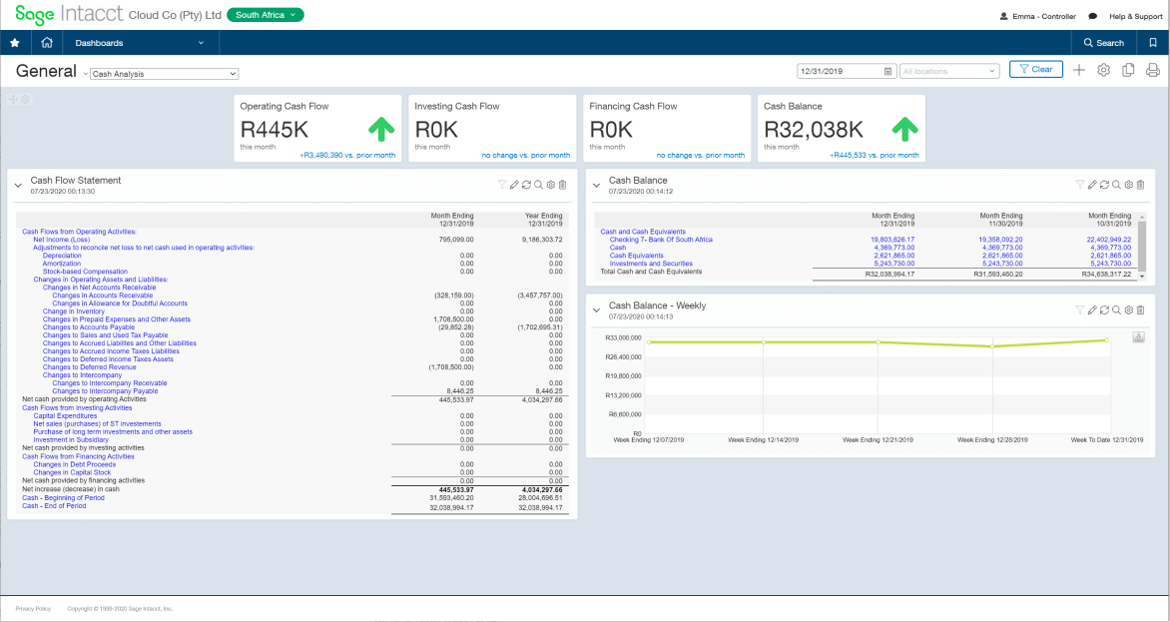This screenshot has height=622, width=1170.
Task: Open Depreciation line item
Action: 62,256
